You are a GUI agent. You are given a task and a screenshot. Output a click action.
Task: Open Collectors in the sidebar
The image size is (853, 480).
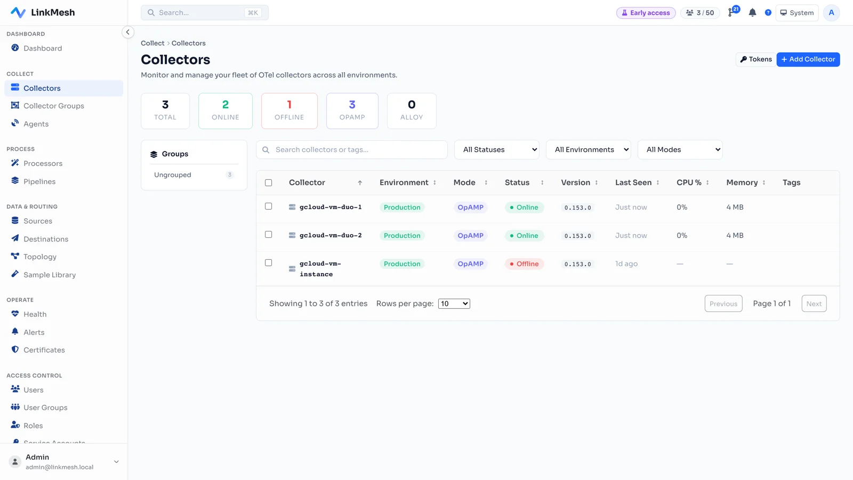click(x=63, y=88)
